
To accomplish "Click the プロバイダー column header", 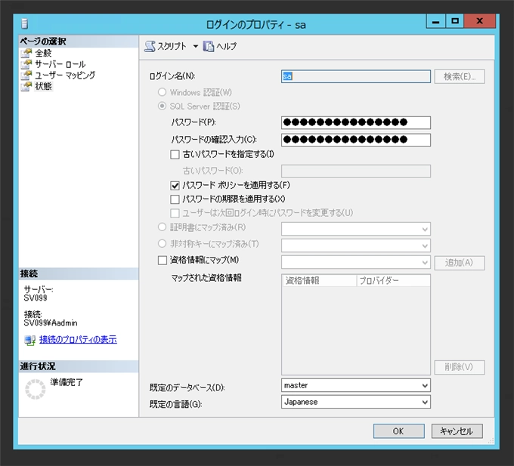I will click(x=393, y=281).
